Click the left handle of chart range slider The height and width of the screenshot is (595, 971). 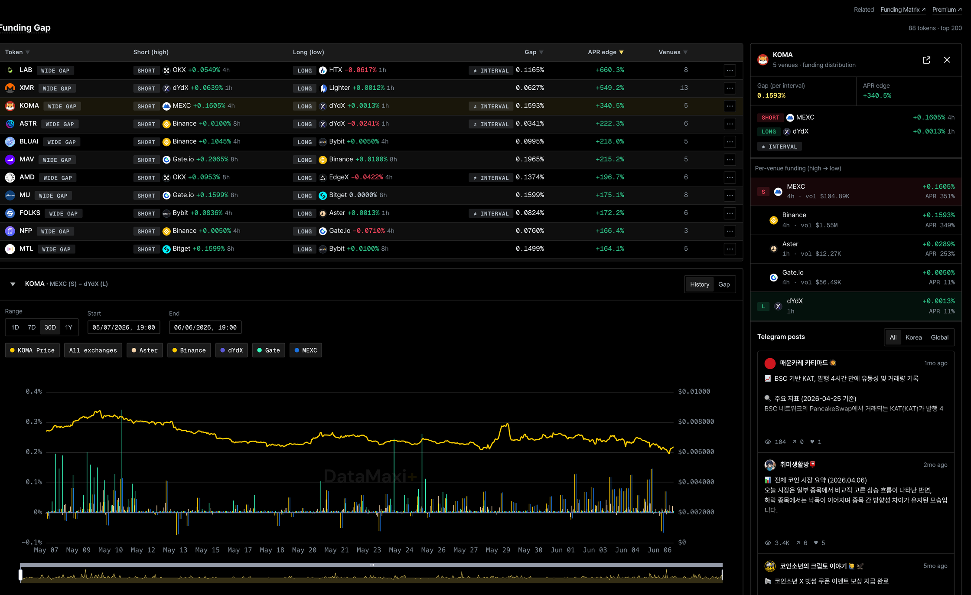pyautogui.click(x=20, y=575)
